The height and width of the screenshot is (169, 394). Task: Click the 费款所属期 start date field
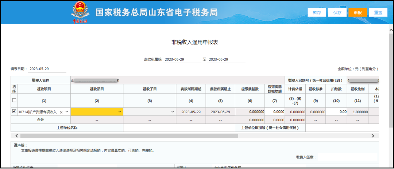182,60
